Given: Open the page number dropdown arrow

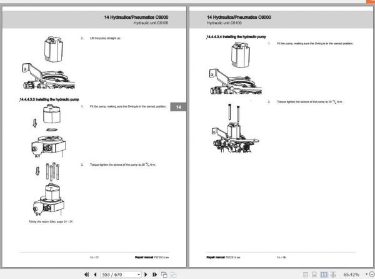Looking at the screenshot, I should click(x=139, y=275).
